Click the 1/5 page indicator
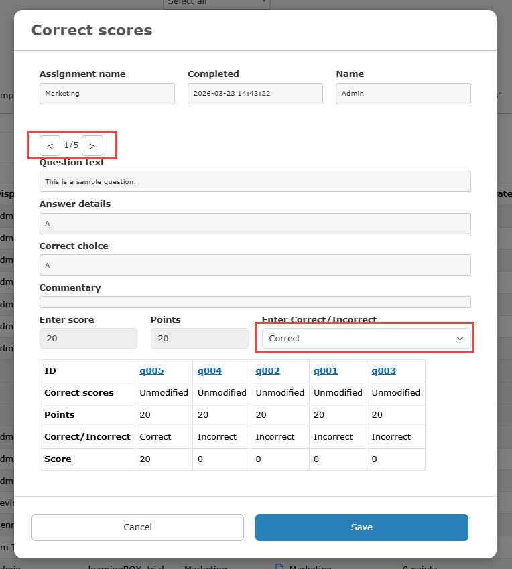Screen dimensions: 512x569 point(71,145)
